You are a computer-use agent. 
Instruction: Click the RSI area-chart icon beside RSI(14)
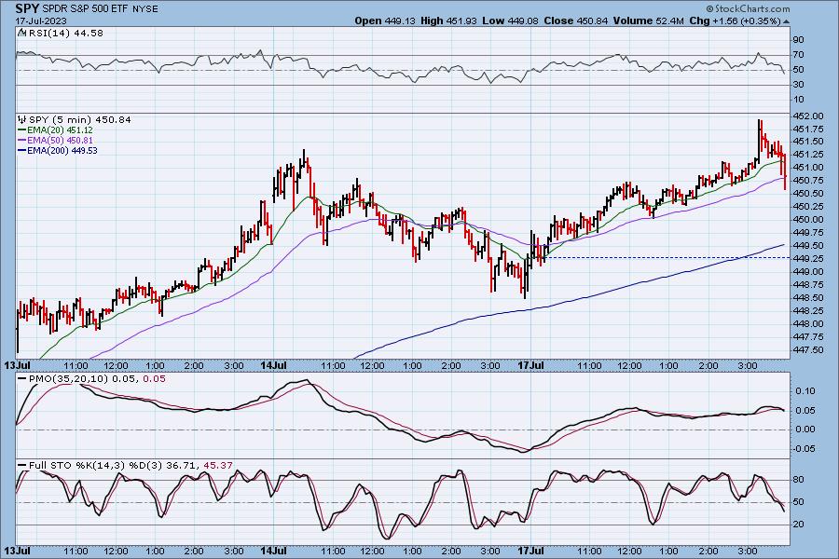coord(21,33)
